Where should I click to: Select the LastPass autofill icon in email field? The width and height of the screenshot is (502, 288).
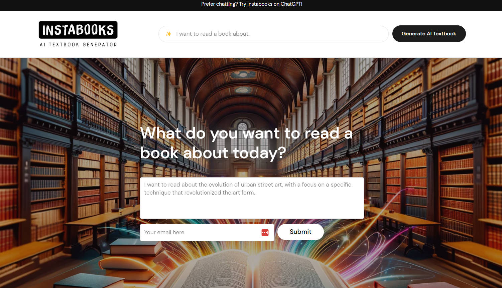[265, 233]
